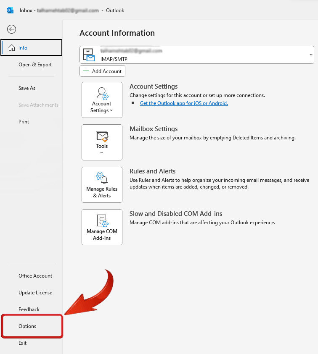Click the home icon beside Info
Screen dimensions: 318x354
tap(12, 47)
